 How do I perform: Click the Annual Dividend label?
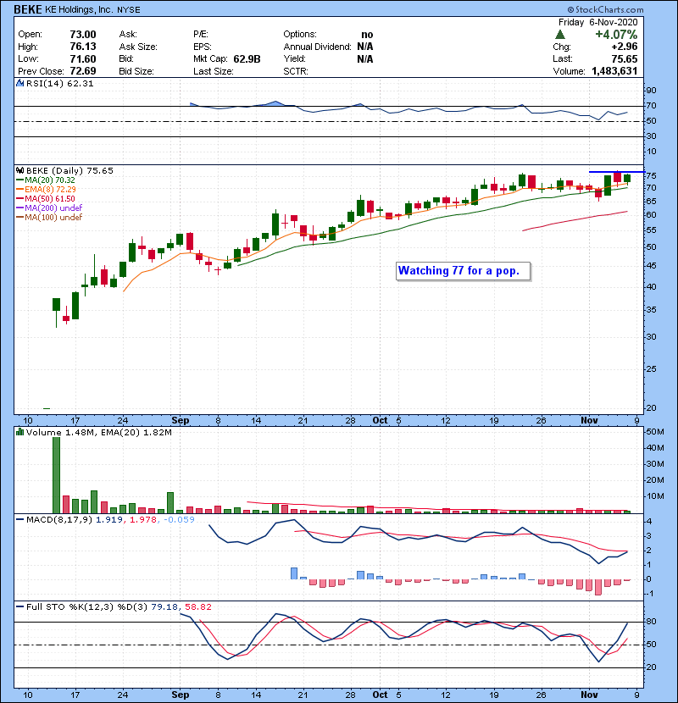317,47
